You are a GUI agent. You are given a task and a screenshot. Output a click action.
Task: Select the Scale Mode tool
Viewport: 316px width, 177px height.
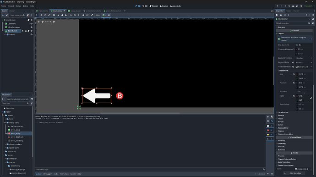49,15
